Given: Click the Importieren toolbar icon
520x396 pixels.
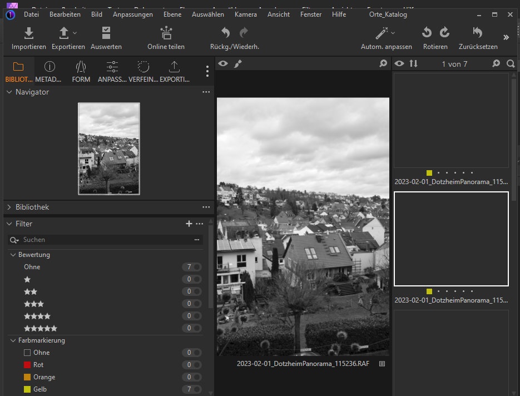Looking at the screenshot, I should (29, 33).
